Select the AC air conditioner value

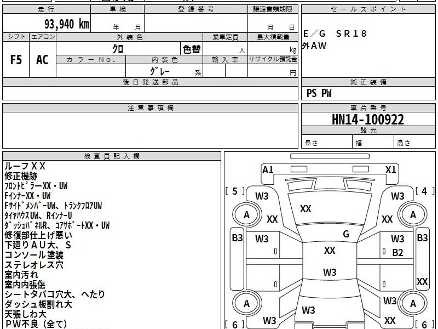click(x=43, y=60)
